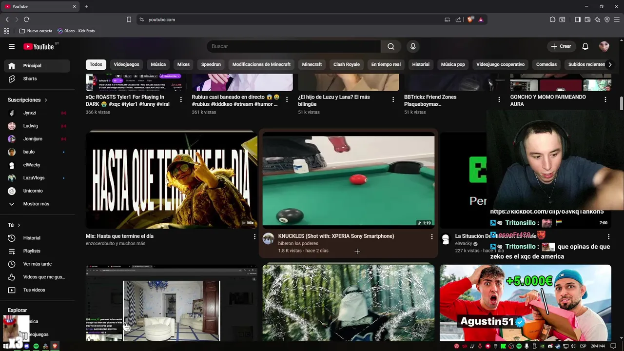Open options for BBTrickz Friend Zones video
Image resolution: width=624 pixels, height=351 pixels.
click(499, 99)
